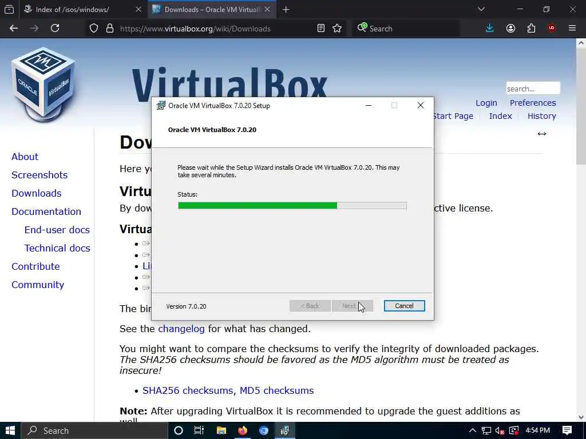Click the VirtualBox site search field
This screenshot has width=586, height=439.
533,89
